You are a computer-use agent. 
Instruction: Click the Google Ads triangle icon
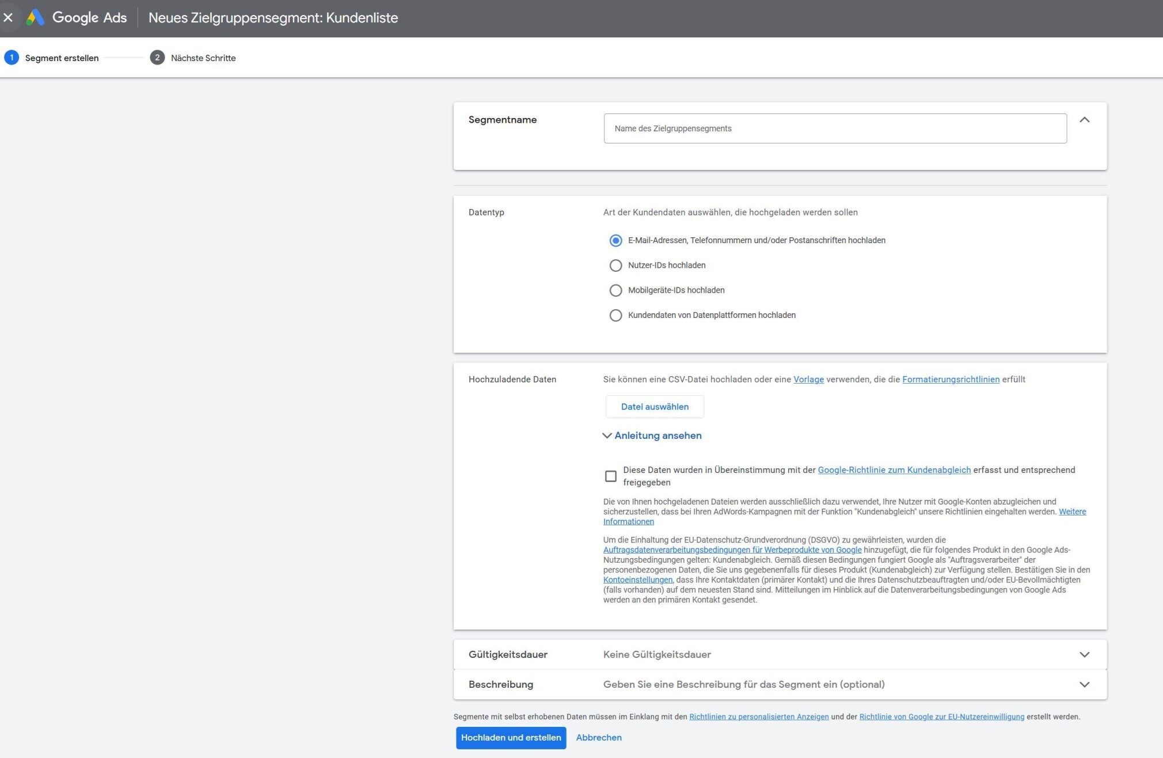(x=33, y=18)
